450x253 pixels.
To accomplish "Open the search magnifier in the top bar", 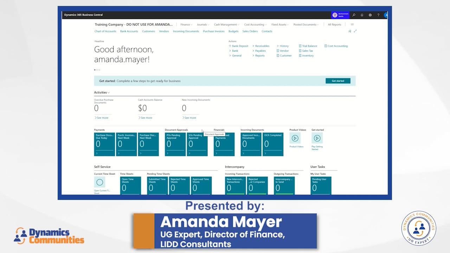I will point(354,15).
